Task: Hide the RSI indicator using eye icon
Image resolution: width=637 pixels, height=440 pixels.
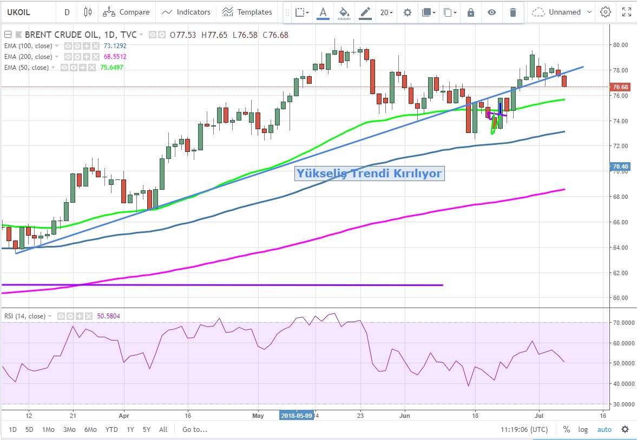Action: 62,316
